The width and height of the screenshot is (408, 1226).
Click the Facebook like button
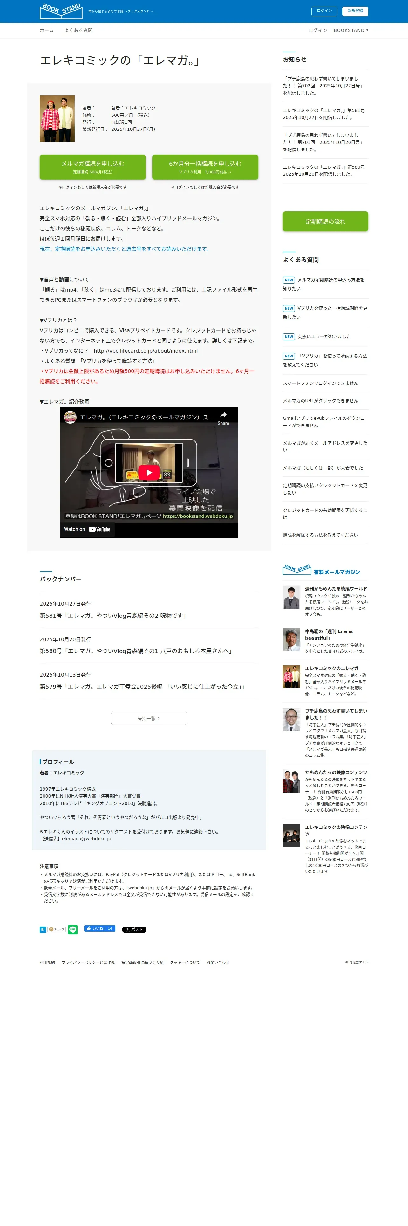[x=99, y=928]
